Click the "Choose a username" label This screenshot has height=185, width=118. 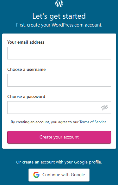click(27, 69)
